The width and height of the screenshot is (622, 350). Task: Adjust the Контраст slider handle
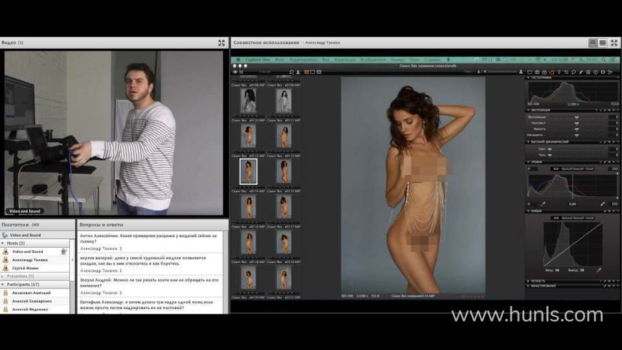point(577,123)
